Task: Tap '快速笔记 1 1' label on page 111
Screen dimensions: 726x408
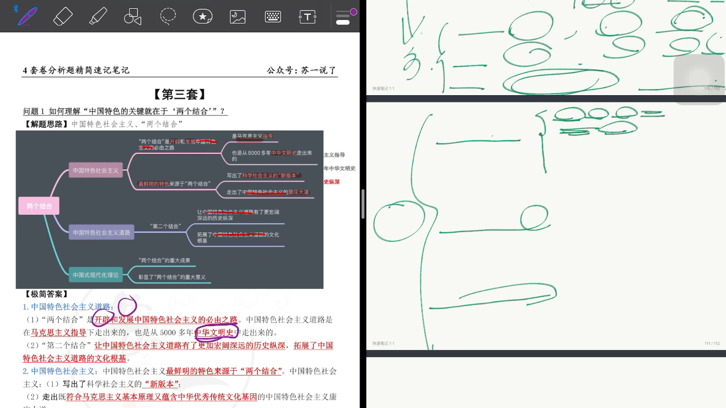Action: (x=383, y=344)
